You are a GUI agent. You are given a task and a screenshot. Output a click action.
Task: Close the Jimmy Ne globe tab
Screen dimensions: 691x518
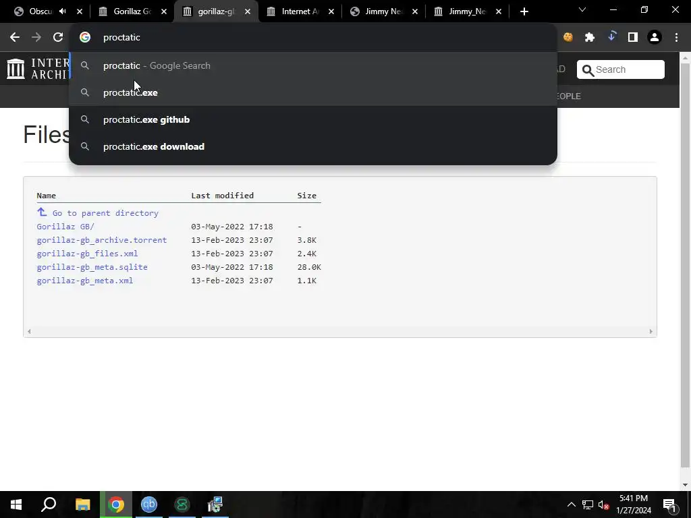[x=415, y=11]
